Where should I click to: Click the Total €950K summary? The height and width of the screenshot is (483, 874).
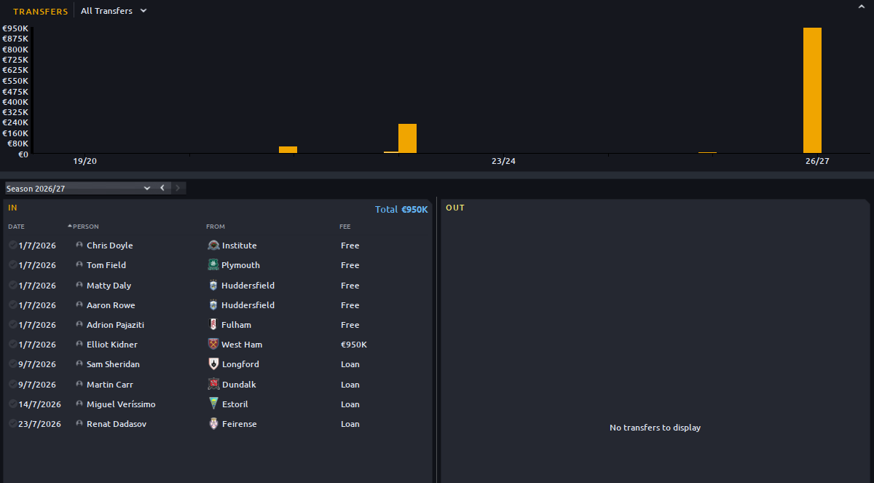pos(401,209)
